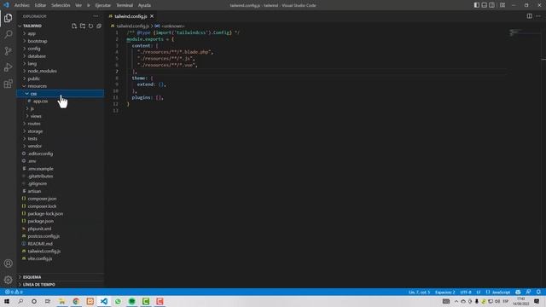This screenshot has width=546, height=307.
Task: Change indentation Espacios: 2 in status bar
Action: coord(445,292)
